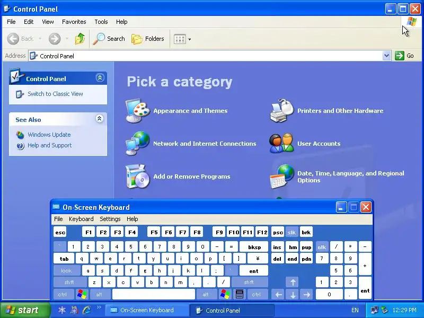Viewport: 424px width, 318px height.
Task: Open the Windows Update link
Action: 49,135
